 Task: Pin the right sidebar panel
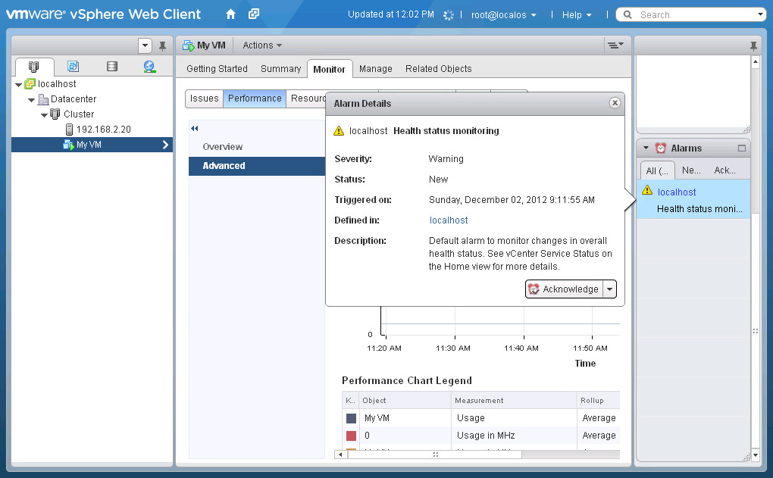753,45
